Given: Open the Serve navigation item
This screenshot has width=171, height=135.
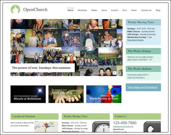Looking at the screenshot, I should point(104,10).
